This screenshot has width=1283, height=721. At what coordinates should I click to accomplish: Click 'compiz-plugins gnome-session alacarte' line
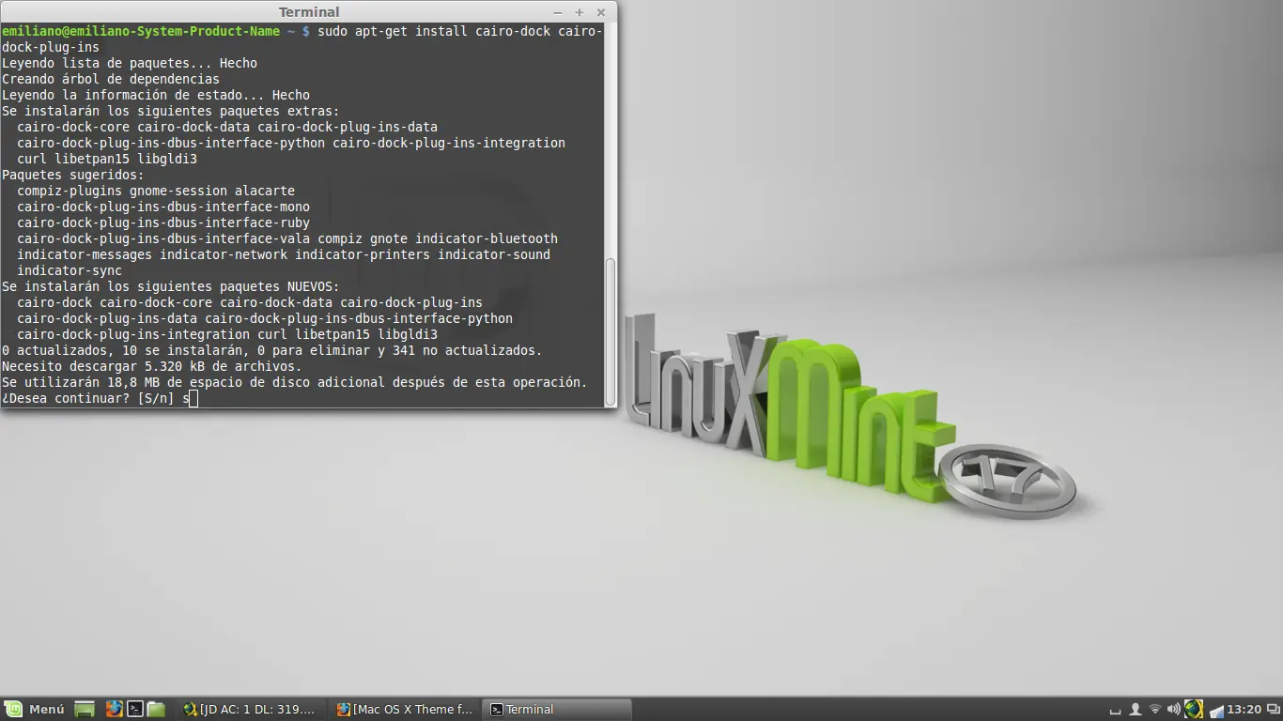pos(156,192)
